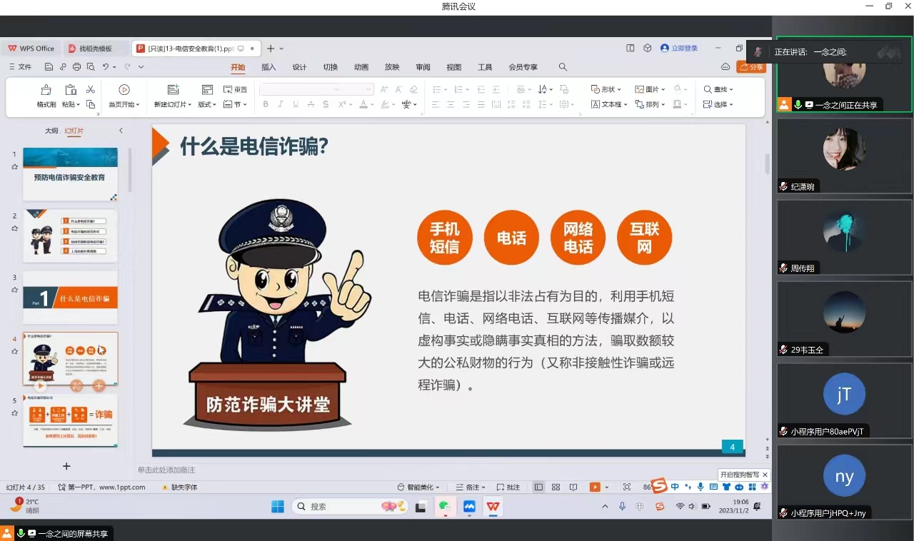The width and height of the screenshot is (914, 541).
Task: Click the missing fonts (缺失字体) warning
Action: tap(179, 487)
